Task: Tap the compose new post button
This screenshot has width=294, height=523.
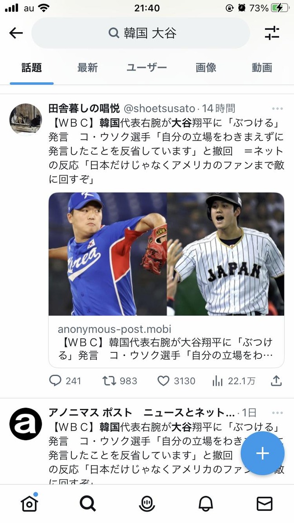Action: (262, 453)
